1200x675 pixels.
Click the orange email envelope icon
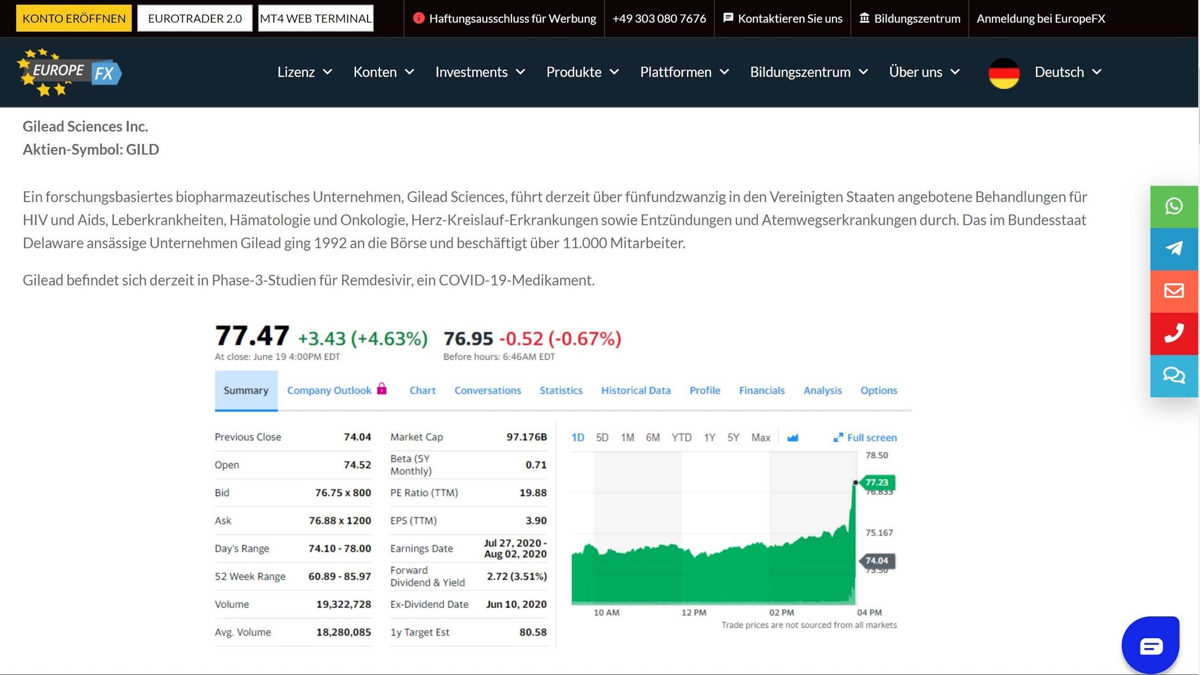(1174, 291)
